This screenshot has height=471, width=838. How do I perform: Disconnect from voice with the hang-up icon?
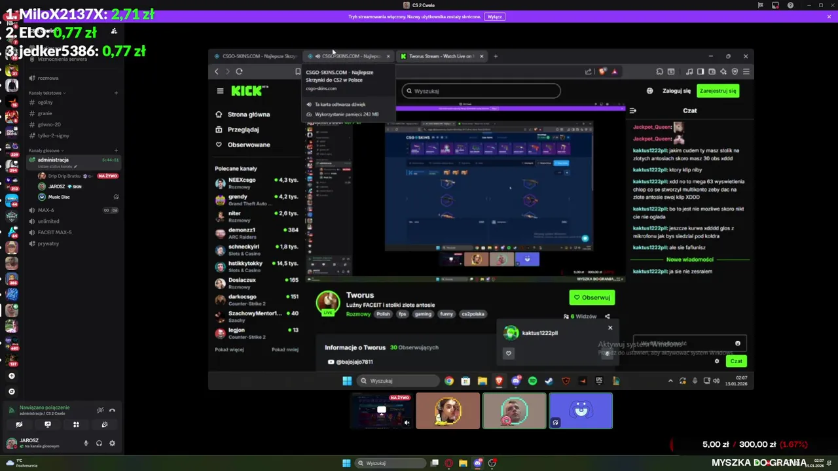[112, 410]
